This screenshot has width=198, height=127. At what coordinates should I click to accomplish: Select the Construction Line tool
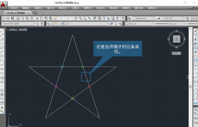pos(2,35)
